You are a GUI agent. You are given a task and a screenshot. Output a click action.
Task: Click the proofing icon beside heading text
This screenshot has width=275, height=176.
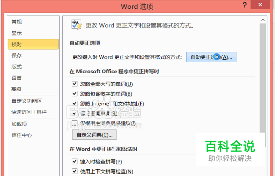[76, 25]
